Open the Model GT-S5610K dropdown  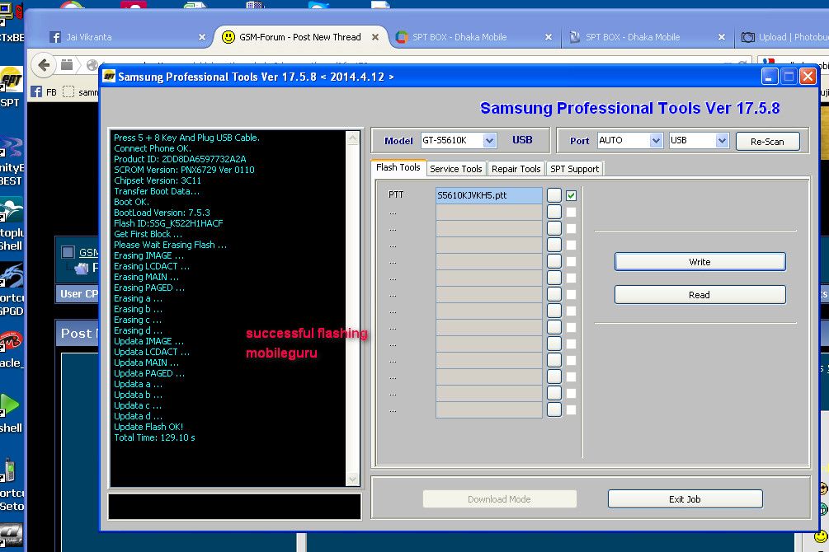point(489,141)
